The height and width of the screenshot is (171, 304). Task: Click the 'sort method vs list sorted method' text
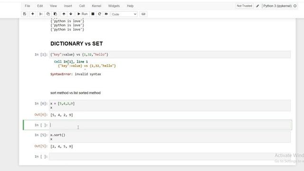[x=76, y=93]
